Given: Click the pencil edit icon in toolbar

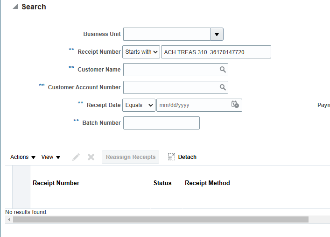Looking at the screenshot, I should click(x=76, y=157).
